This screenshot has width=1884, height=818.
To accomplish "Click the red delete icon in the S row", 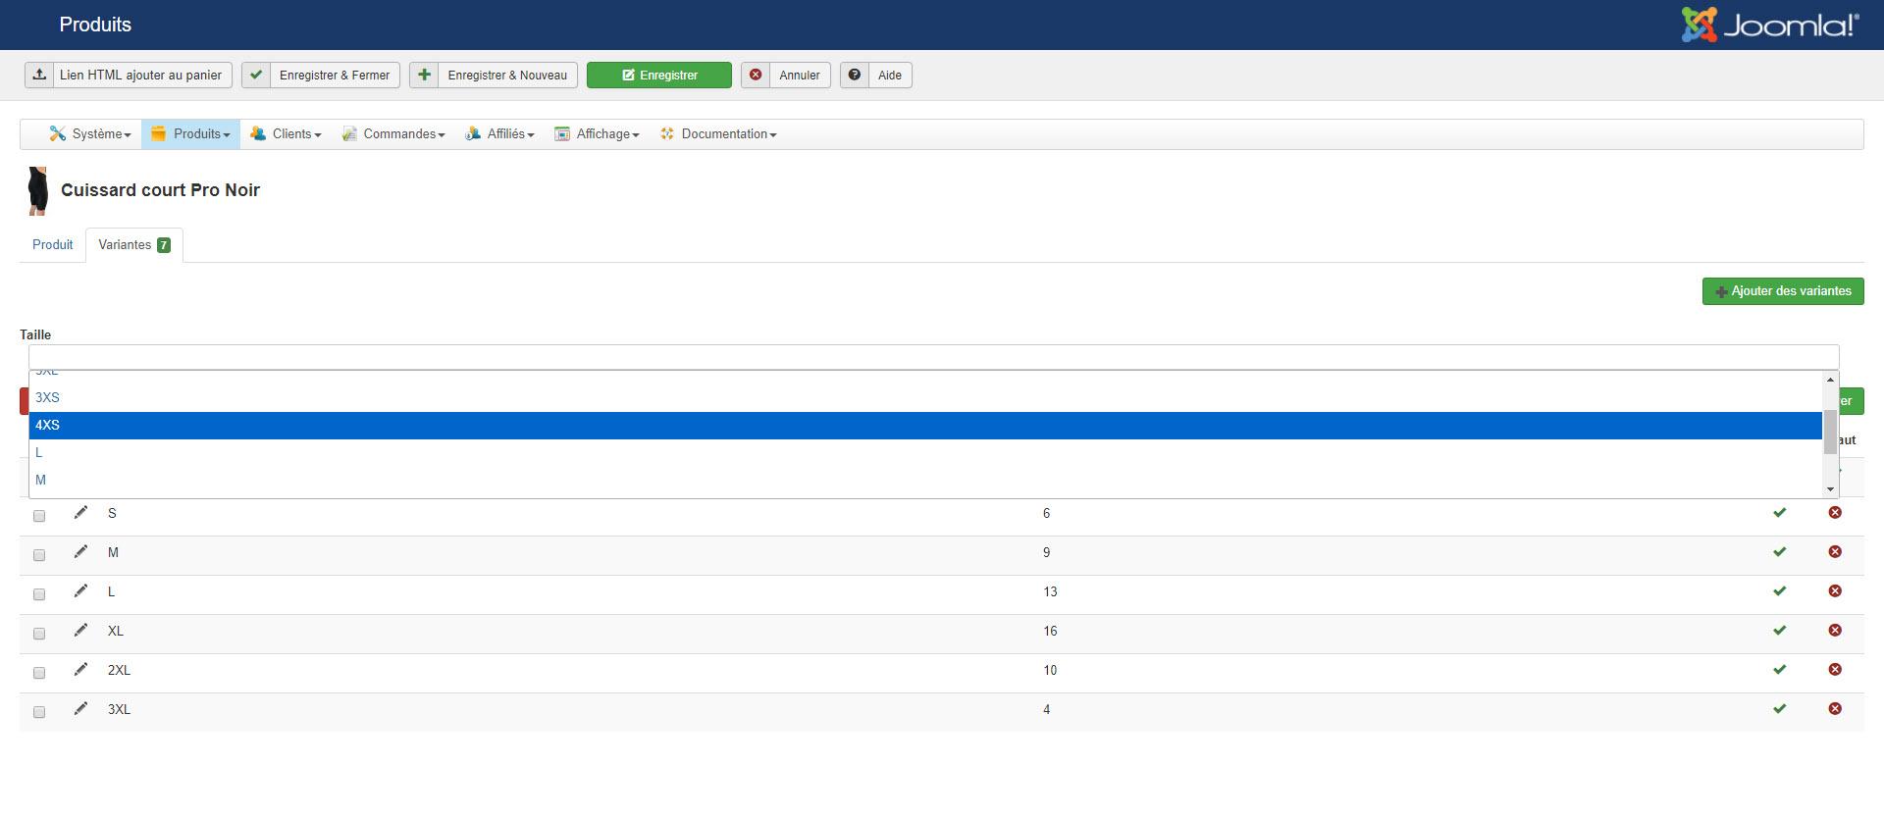I will [x=1835, y=513].
